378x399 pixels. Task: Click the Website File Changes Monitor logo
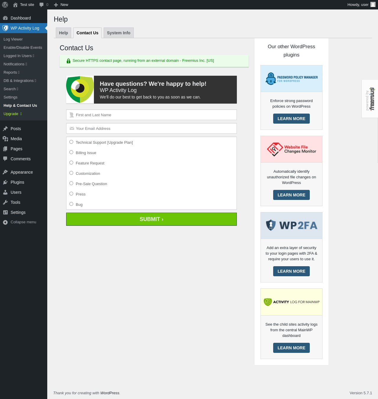click(x=291, y=149)
